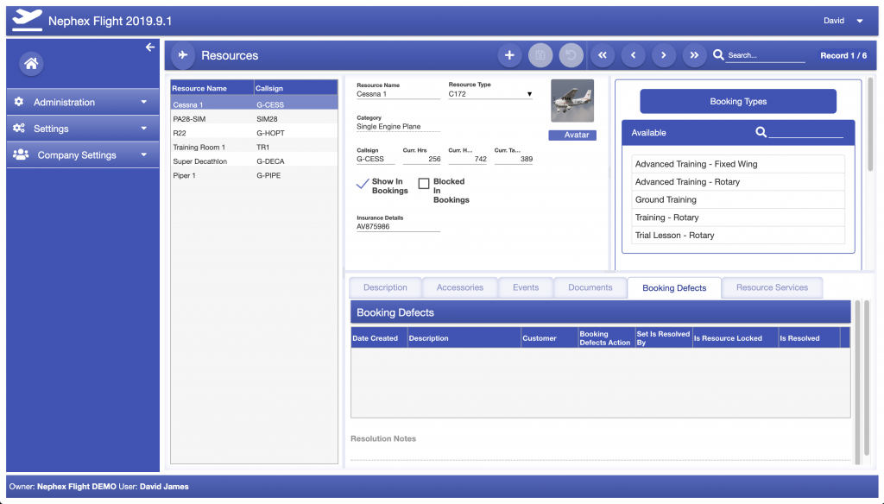Viewport: 884px width, 504px height.
Task: Sort by the Callsign column header
Action: [296, 88]
